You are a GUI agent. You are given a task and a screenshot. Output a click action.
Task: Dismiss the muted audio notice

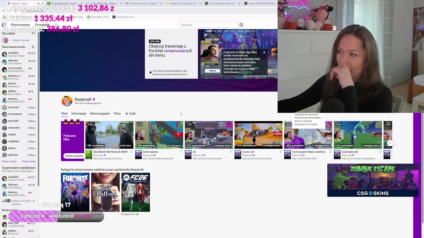click(264, 52)
